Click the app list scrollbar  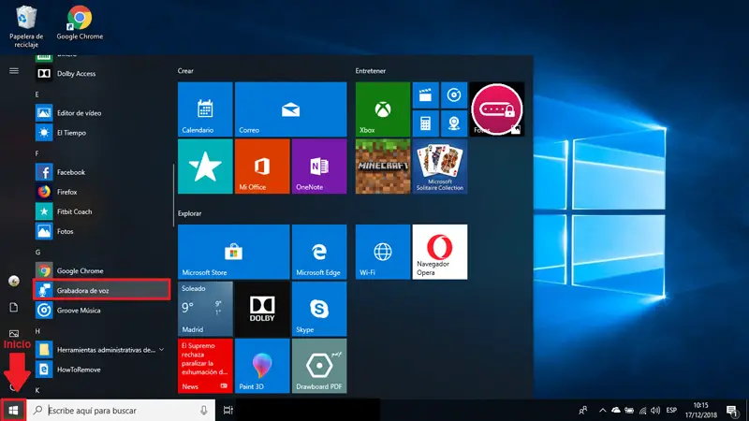173,196
